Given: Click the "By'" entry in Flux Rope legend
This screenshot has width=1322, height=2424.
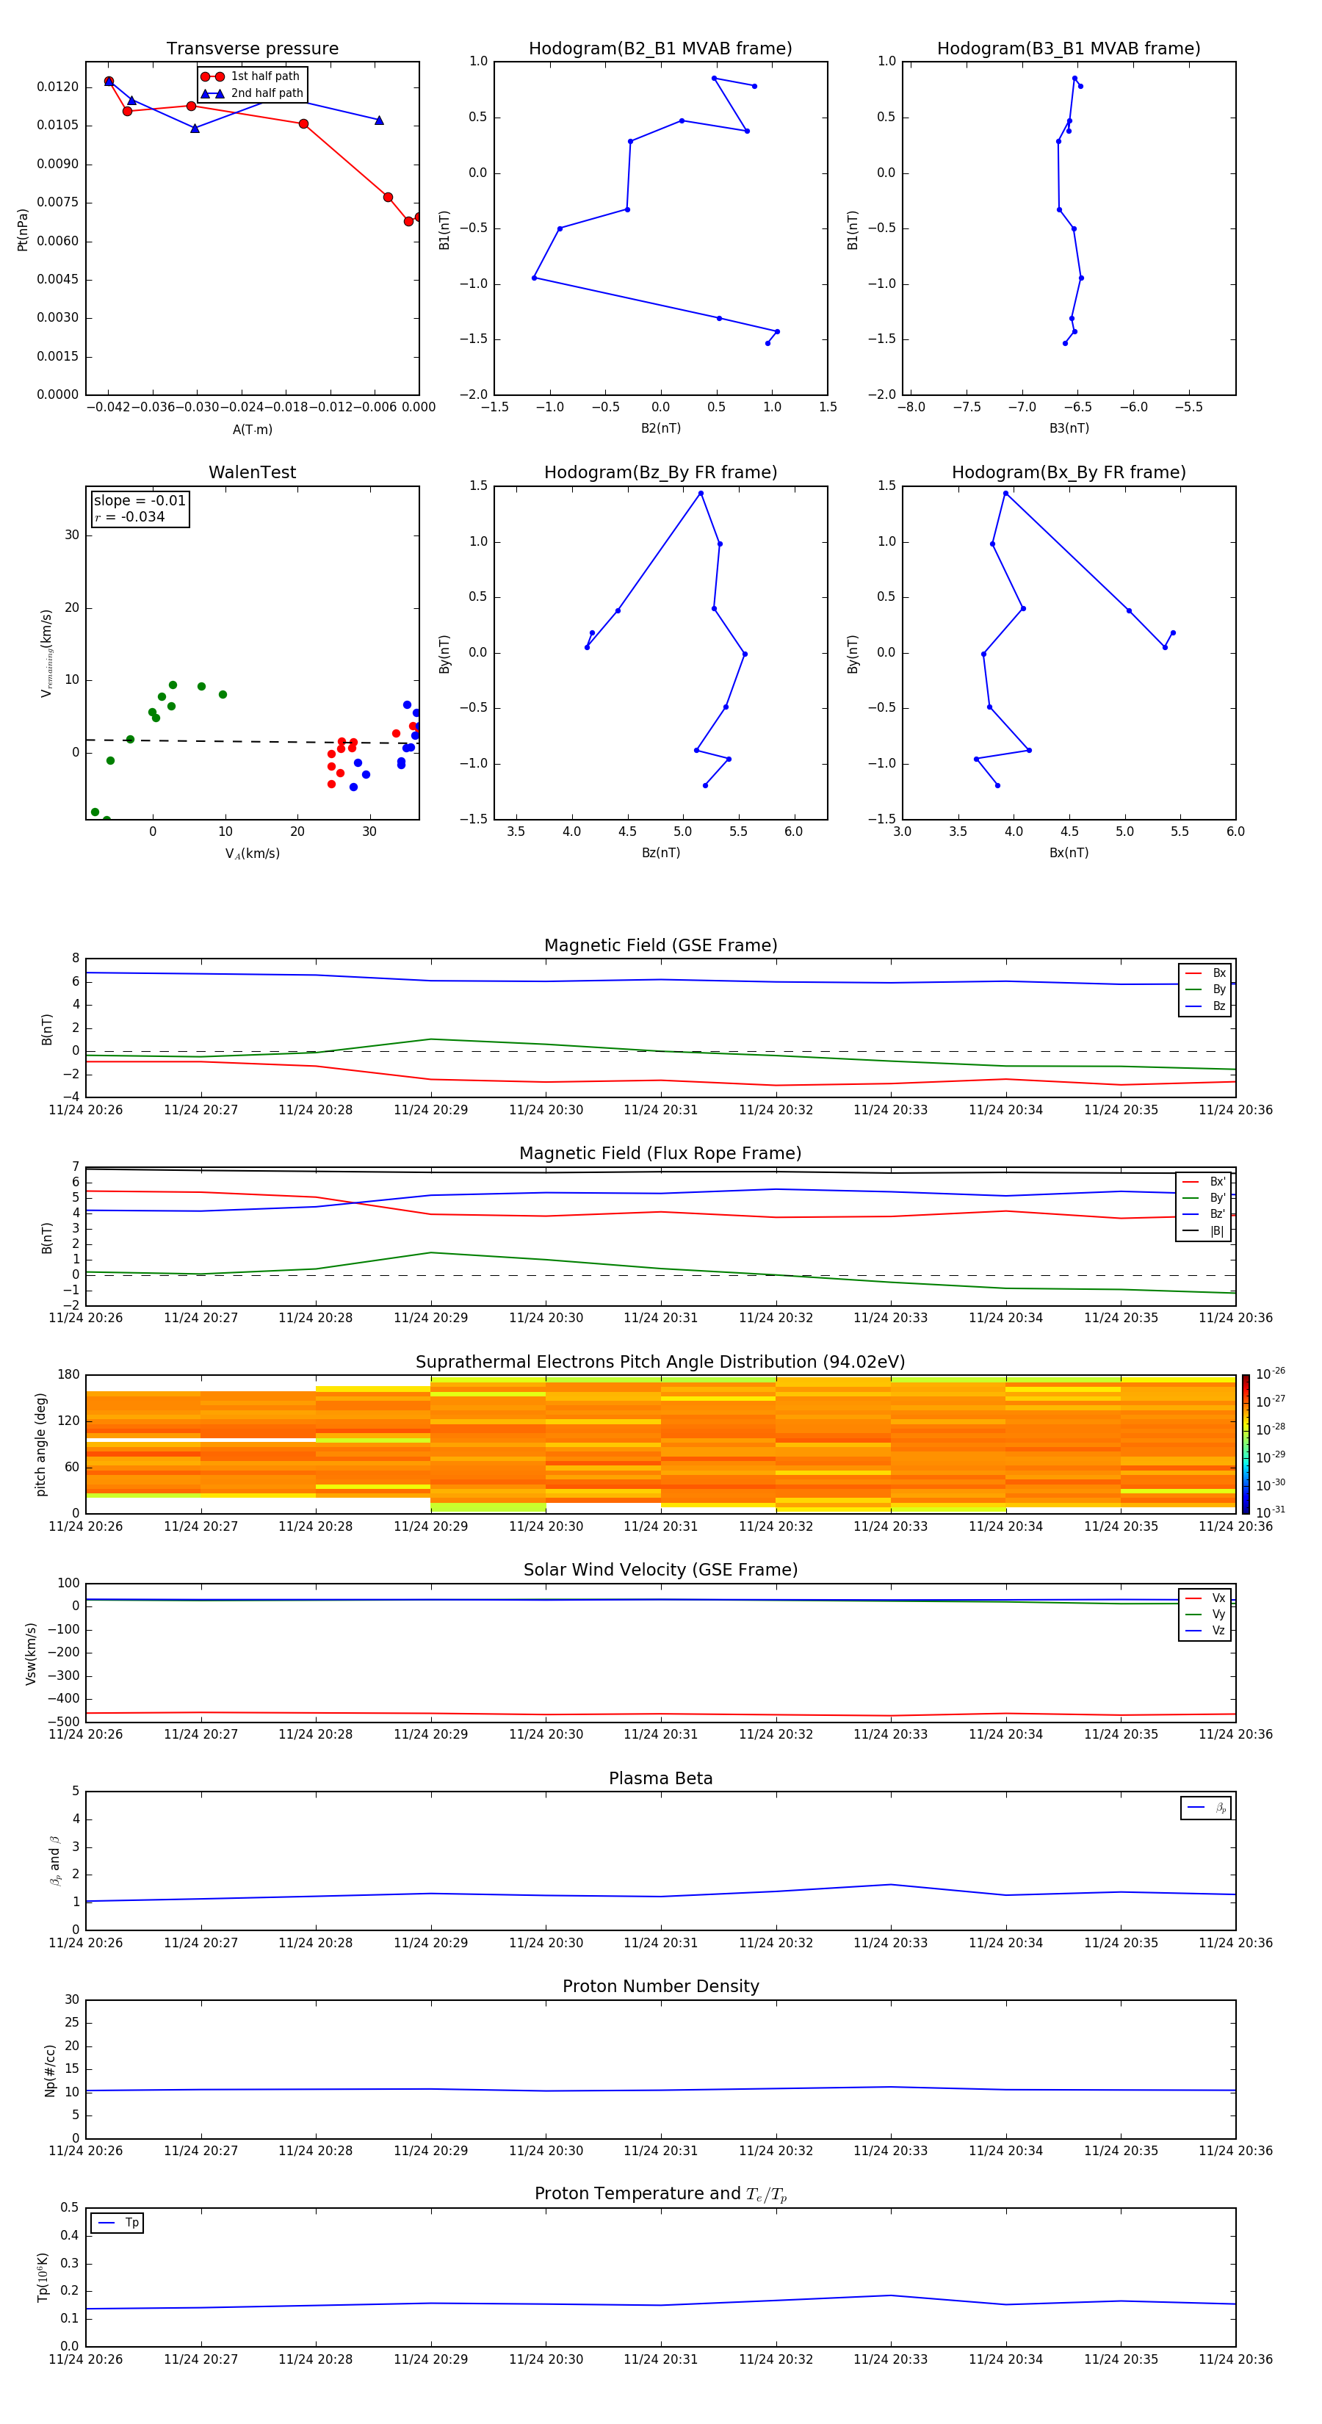Looking at the screenshot, I should coord(1204,1198).
